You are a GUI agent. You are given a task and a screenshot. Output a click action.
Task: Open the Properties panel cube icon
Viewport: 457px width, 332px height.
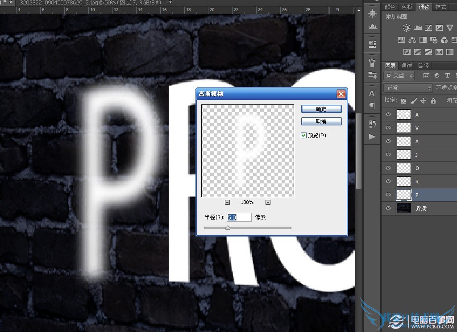pyautogui.click(x=372, y=44)
